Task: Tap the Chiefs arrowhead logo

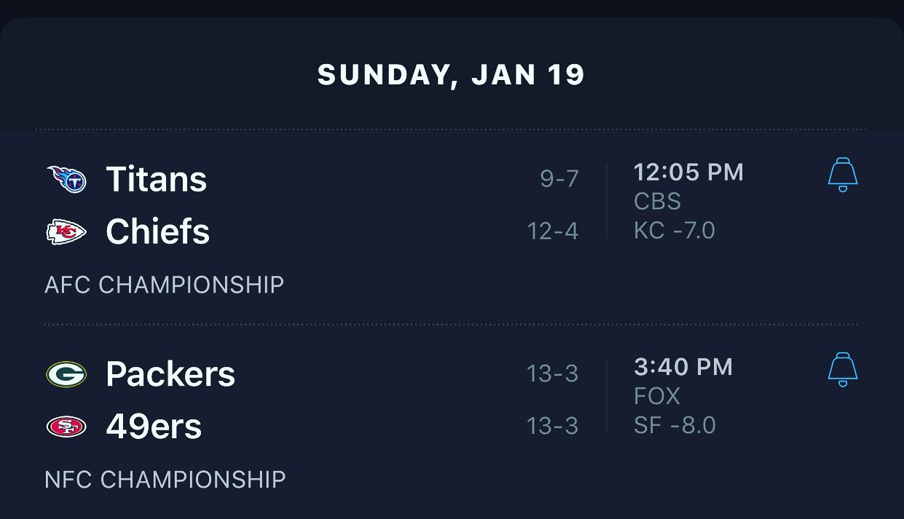Action: [66, 232]
